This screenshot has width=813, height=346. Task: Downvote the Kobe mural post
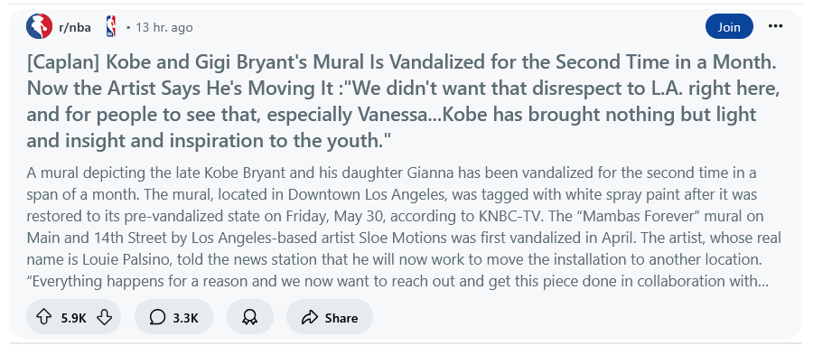pos(104,317)
